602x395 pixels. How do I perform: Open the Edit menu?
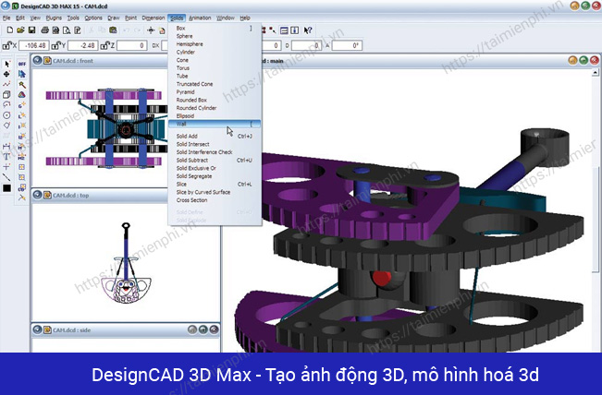point(20,18)
